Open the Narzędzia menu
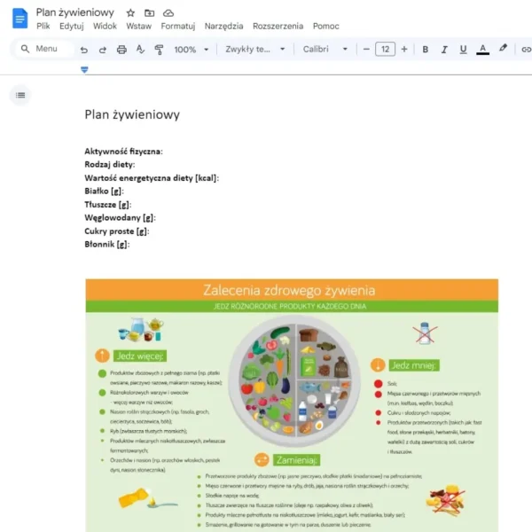Screen dimensions: 532x532 [224, 26]
